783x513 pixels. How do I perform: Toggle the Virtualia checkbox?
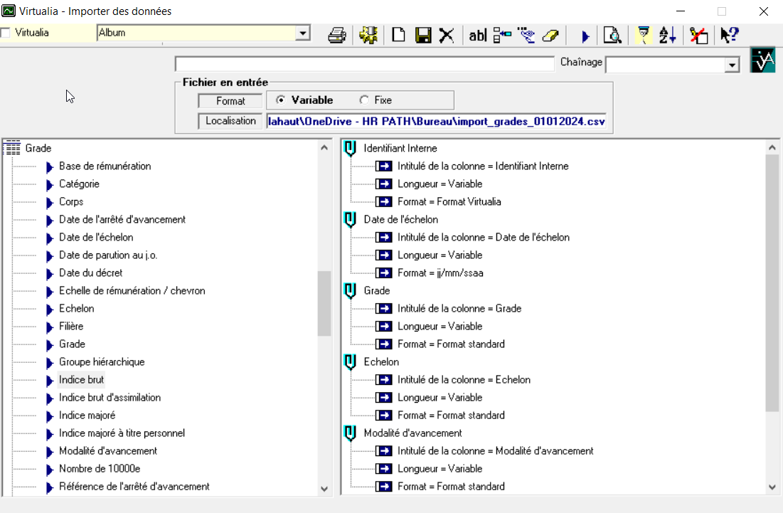point(6,33)
